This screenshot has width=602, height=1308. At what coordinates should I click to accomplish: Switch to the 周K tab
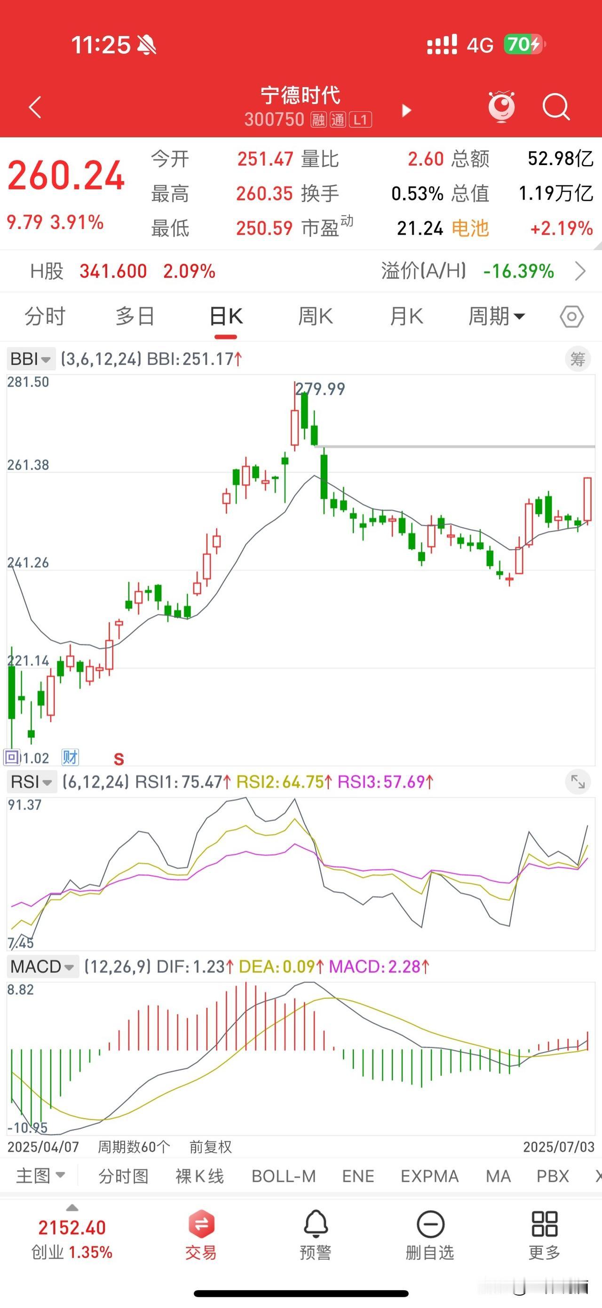tap(316, 317)
